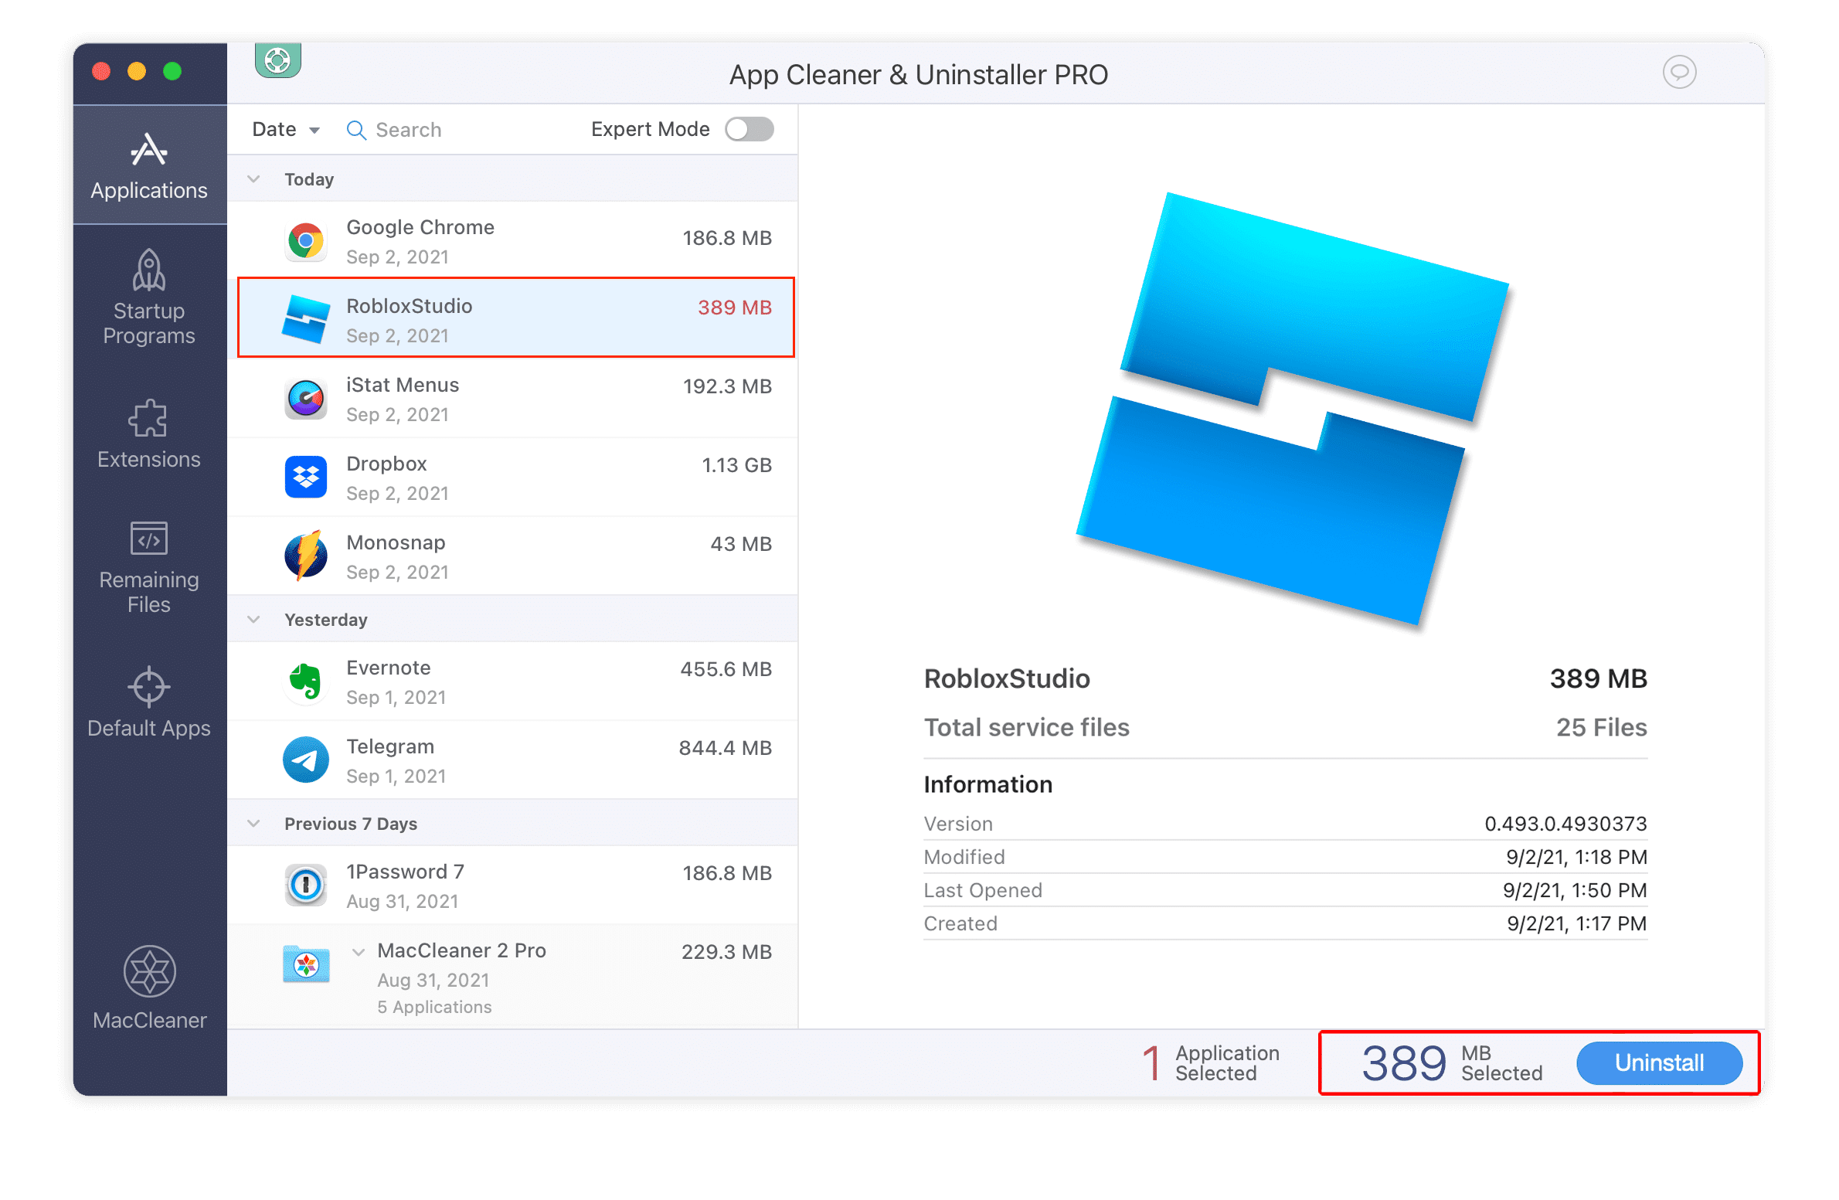Click the large RobloxStudio preview image

pos(1293,409)
